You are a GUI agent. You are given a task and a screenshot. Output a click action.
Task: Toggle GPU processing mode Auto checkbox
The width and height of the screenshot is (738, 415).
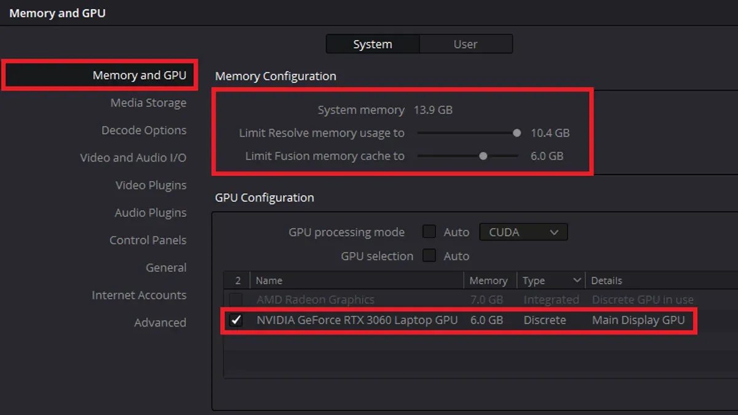point(429,232)
